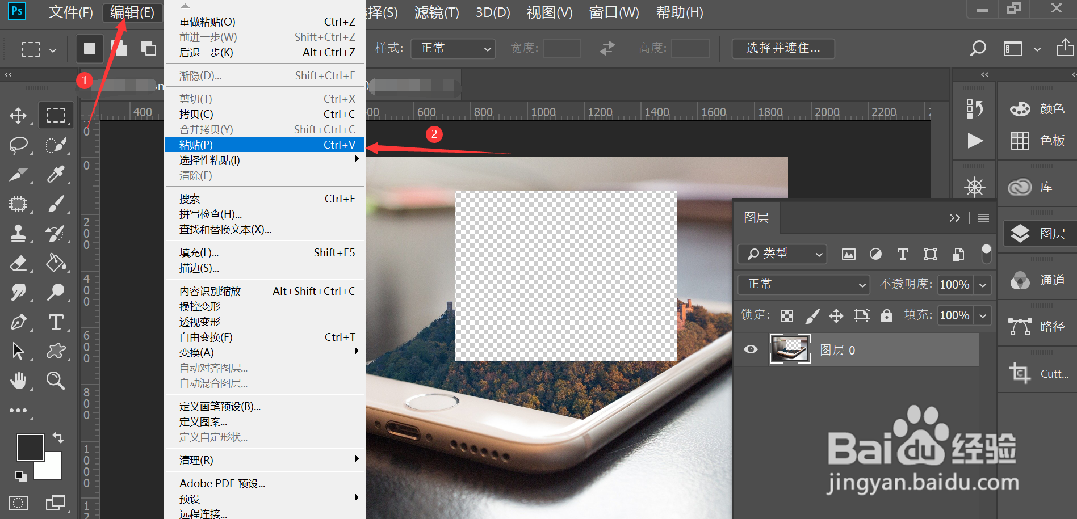This screenshot has height=519, width=1077.
Task: Select the Eyedropper tool
Action: click(56, 174)
